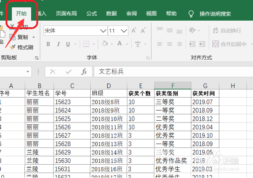
Task: Click the formula bar showing 文艺标兵
Action: coord(173,72)
